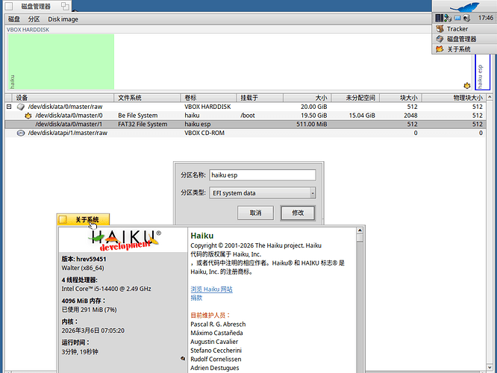Screen dimensions: 497x373
Task: Select the green haiku partition block
Action: pyautogui.click(x=61, y=62)
